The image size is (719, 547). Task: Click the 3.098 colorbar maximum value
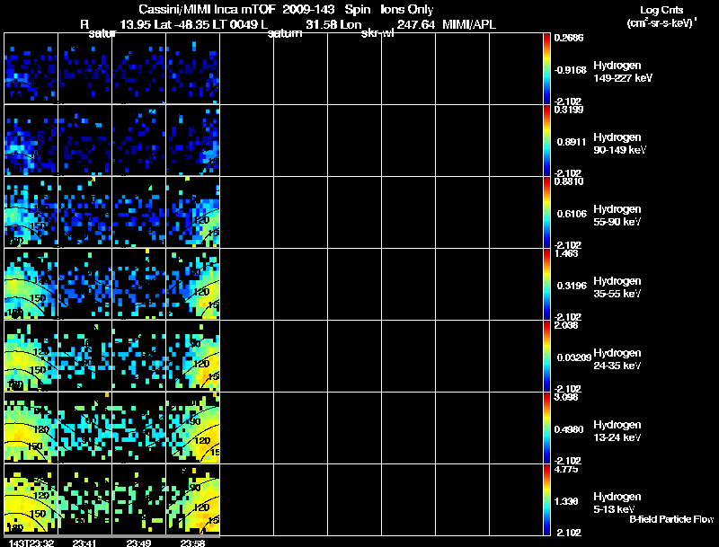[x=566, y=397]
